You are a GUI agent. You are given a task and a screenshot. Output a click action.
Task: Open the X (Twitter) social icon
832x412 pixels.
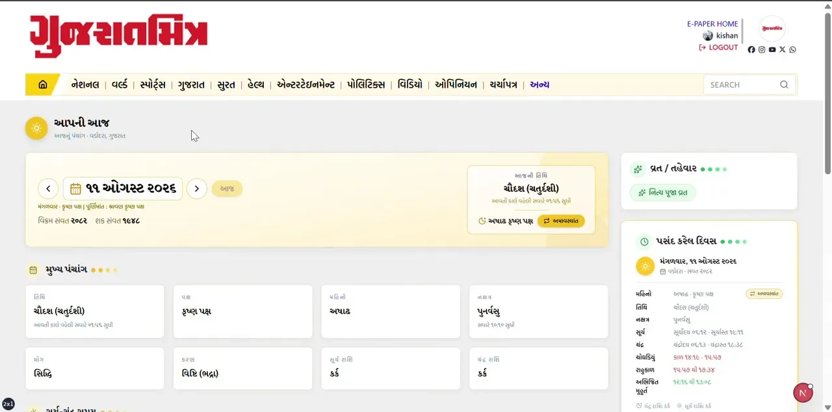coord(783,49)
